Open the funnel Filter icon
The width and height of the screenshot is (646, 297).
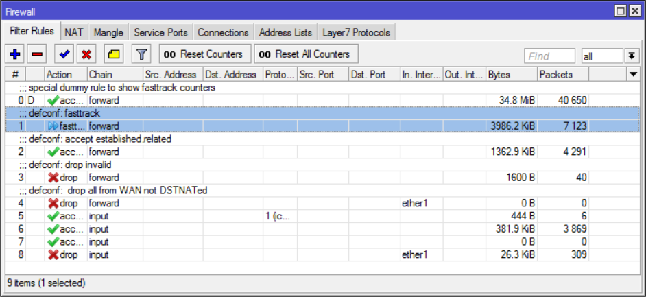click(x=141, y=54)
